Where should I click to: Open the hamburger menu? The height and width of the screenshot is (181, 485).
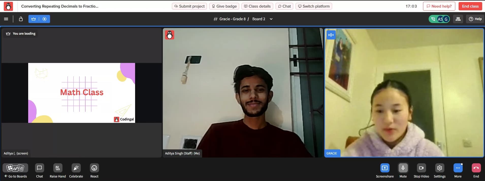6,19
